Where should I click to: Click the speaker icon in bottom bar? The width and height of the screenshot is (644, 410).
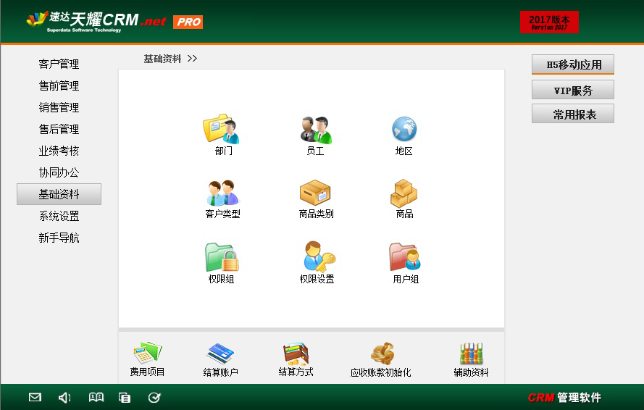64,397
